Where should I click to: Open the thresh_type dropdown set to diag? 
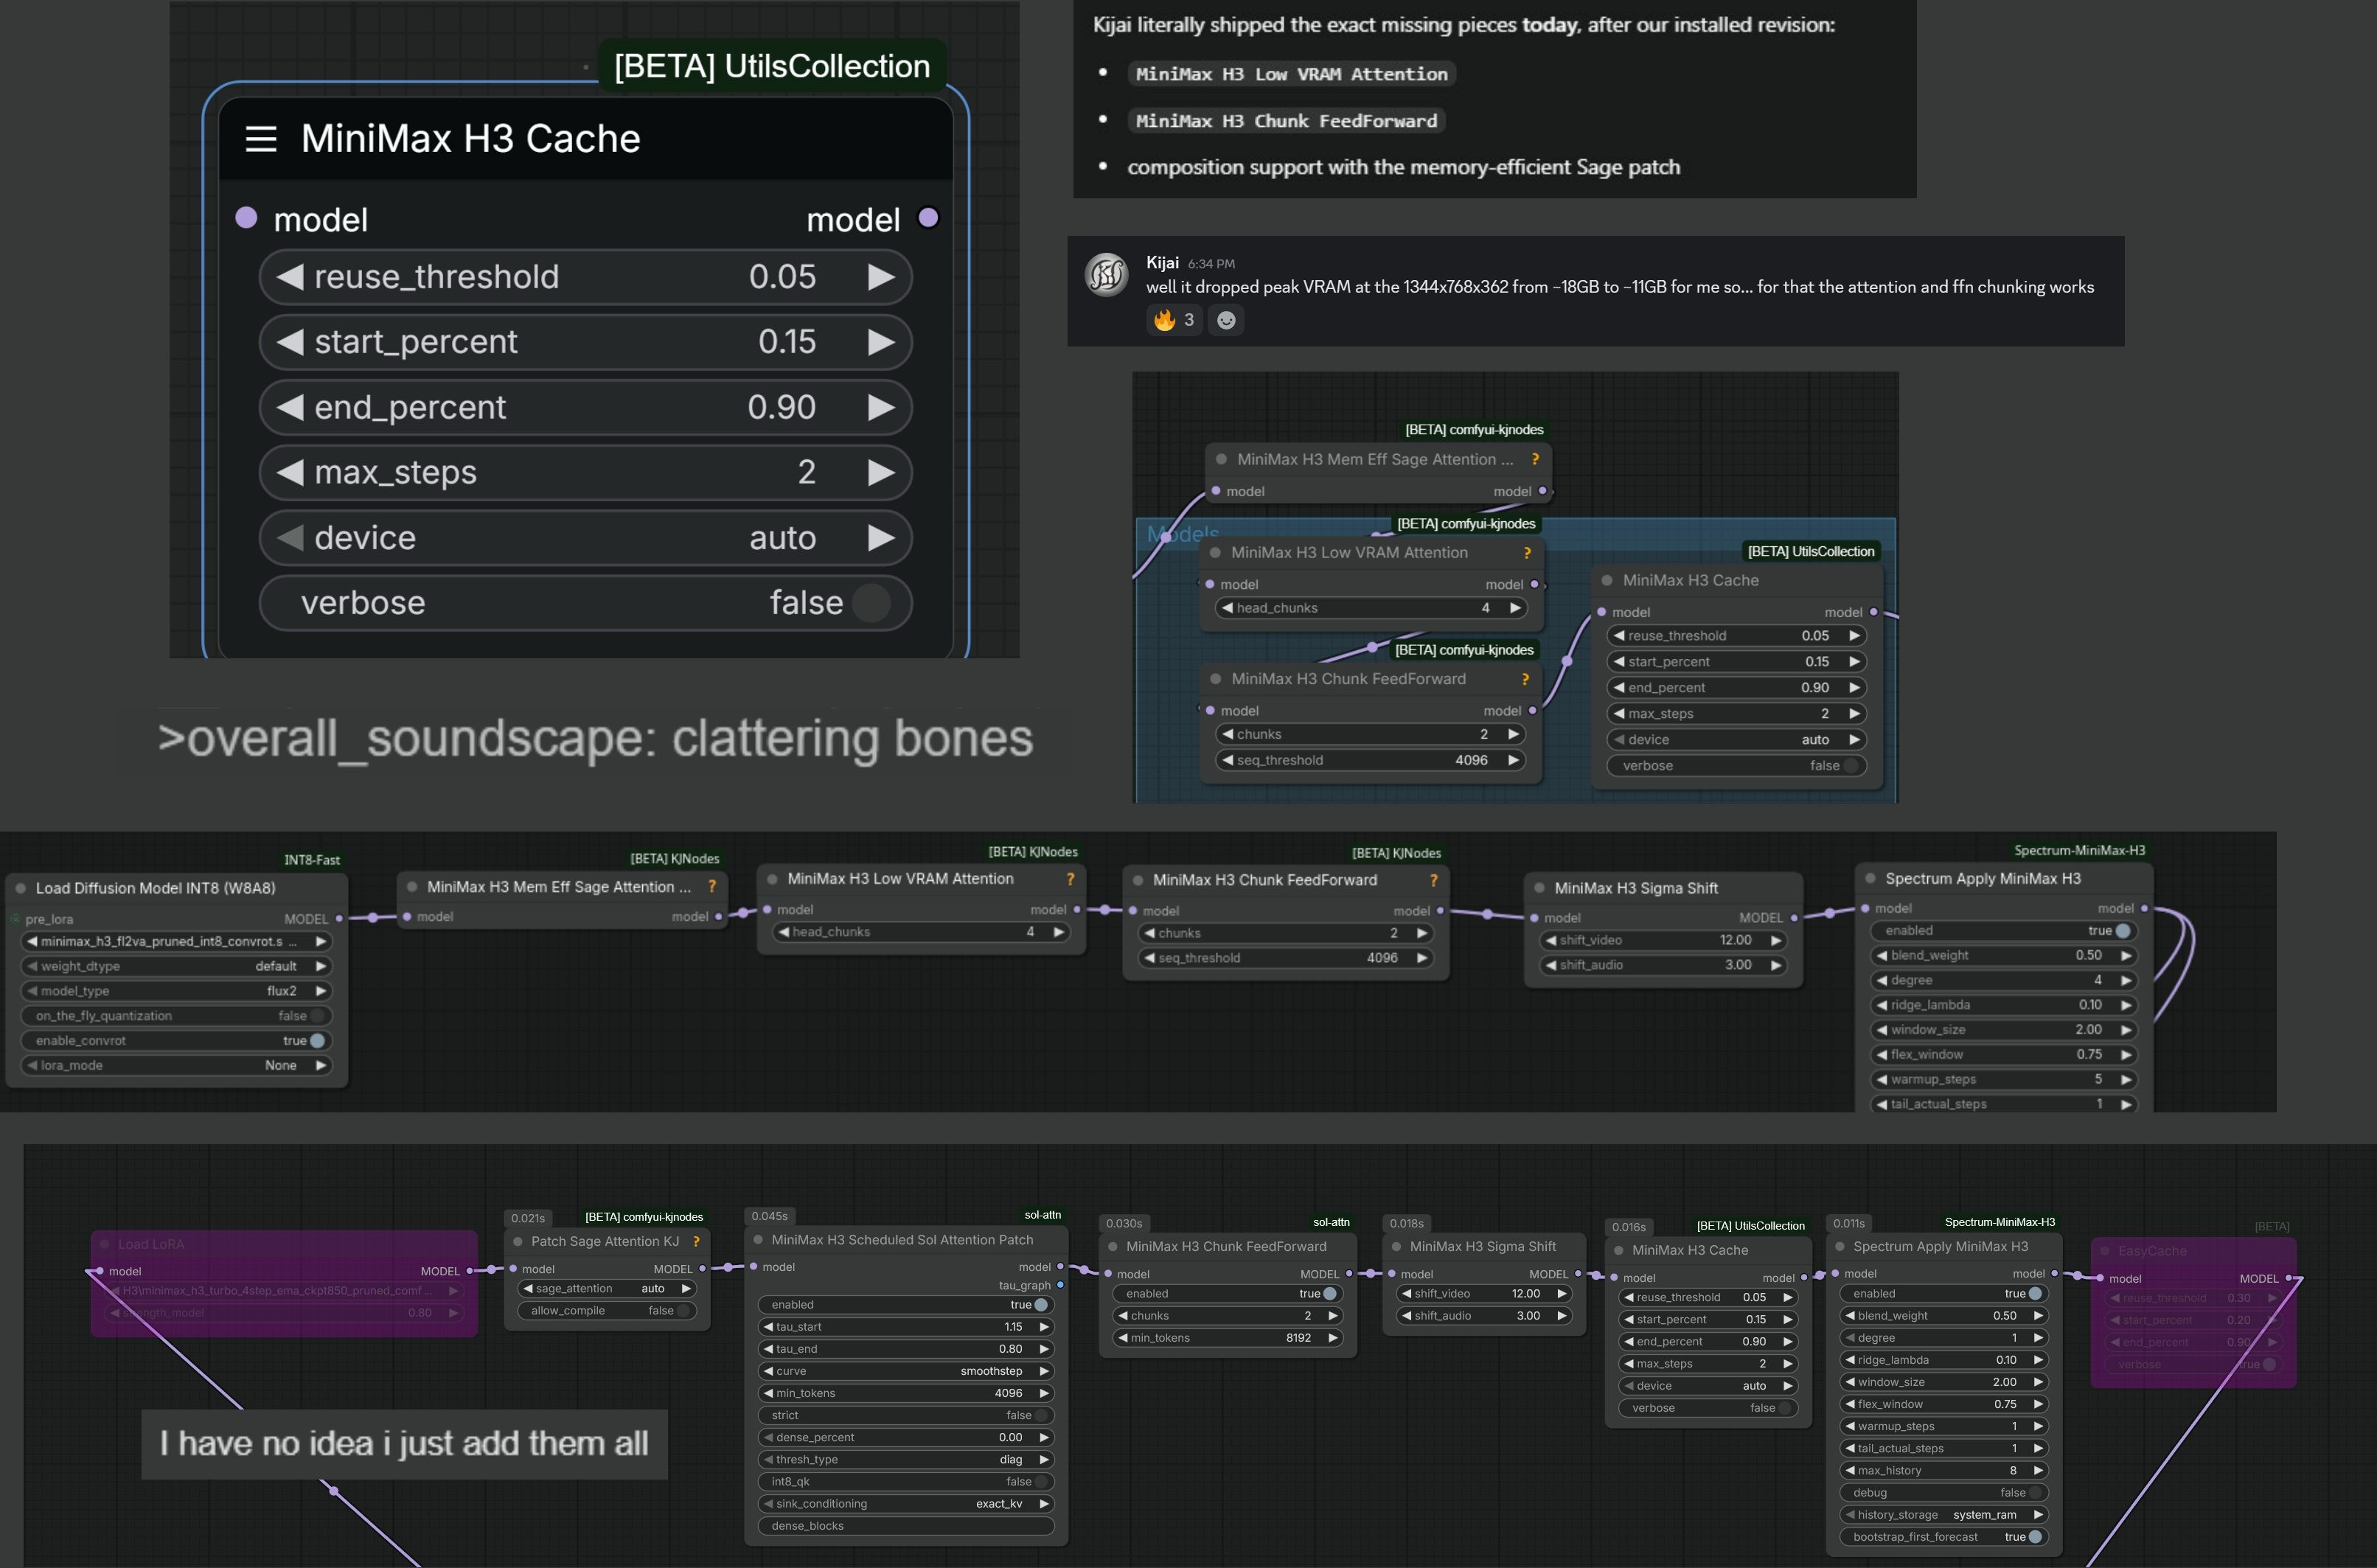click(906, 1460)
